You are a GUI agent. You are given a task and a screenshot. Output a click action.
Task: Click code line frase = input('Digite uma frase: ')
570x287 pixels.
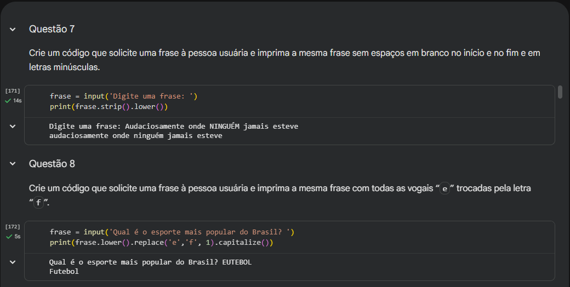[x=124, y=96]
